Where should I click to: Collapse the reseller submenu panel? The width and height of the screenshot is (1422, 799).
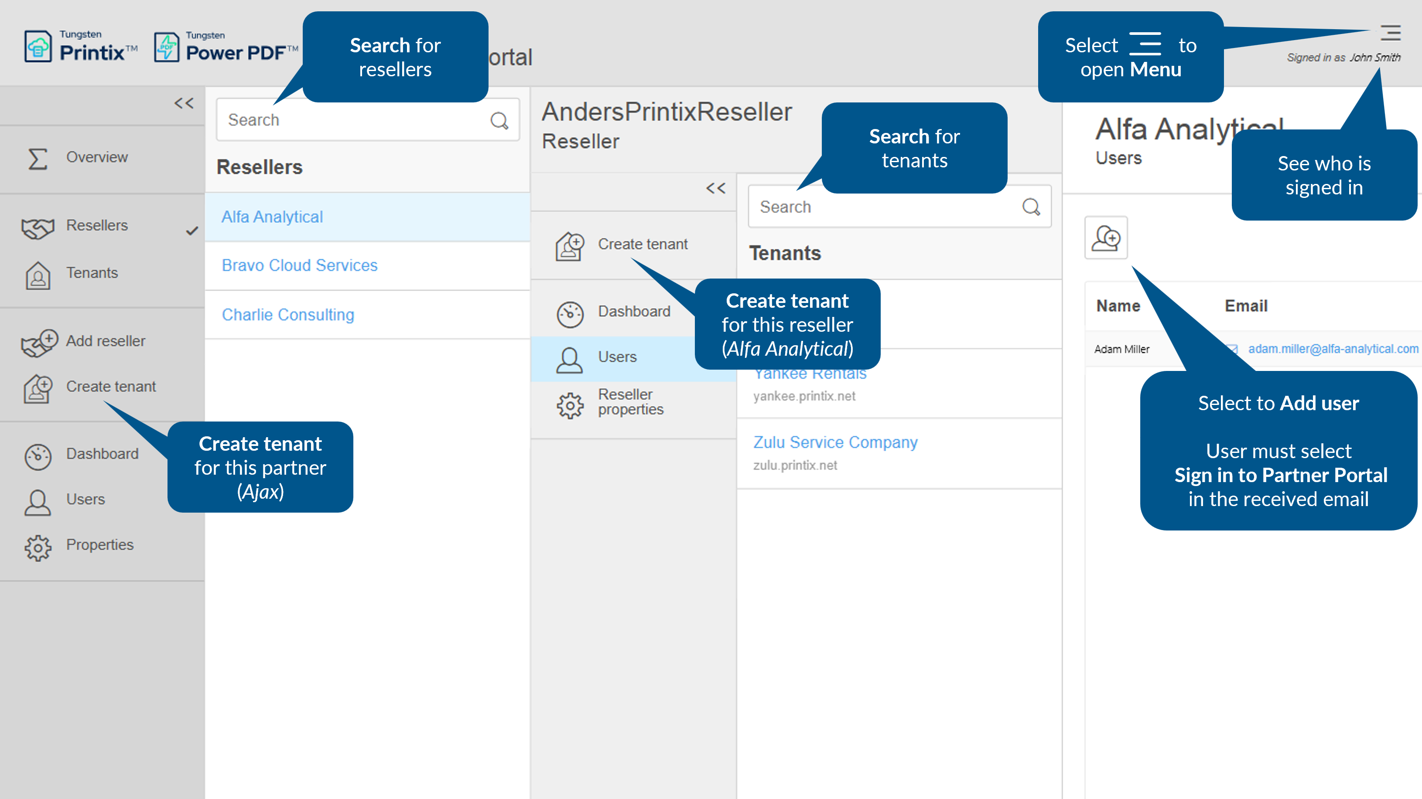(x=716, y=188)
